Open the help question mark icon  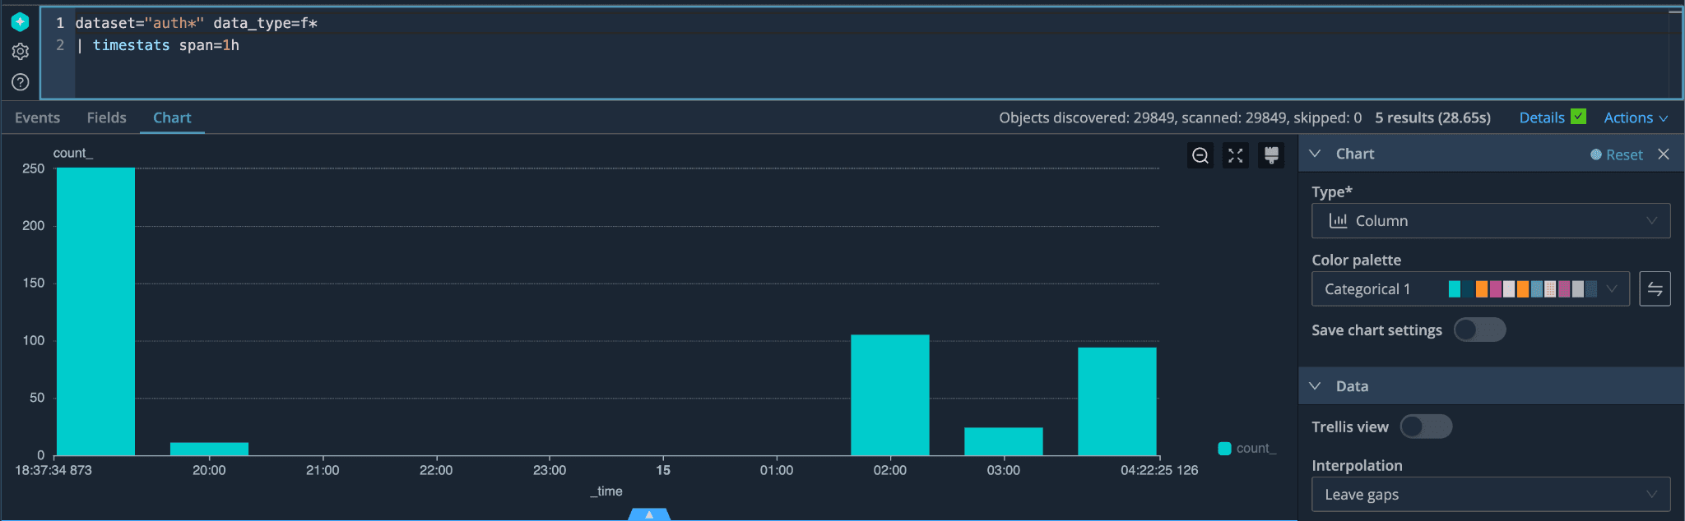(21, 82)
